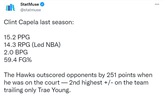Click the "(Led NBA)" note

pyautogui.click(x=46, y=45)
